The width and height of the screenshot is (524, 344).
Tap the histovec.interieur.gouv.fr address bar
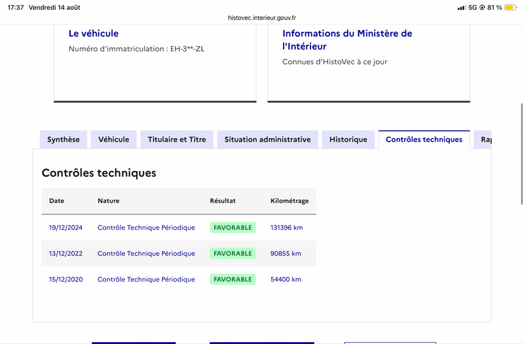pyautogui.click(x=262, y=18)
